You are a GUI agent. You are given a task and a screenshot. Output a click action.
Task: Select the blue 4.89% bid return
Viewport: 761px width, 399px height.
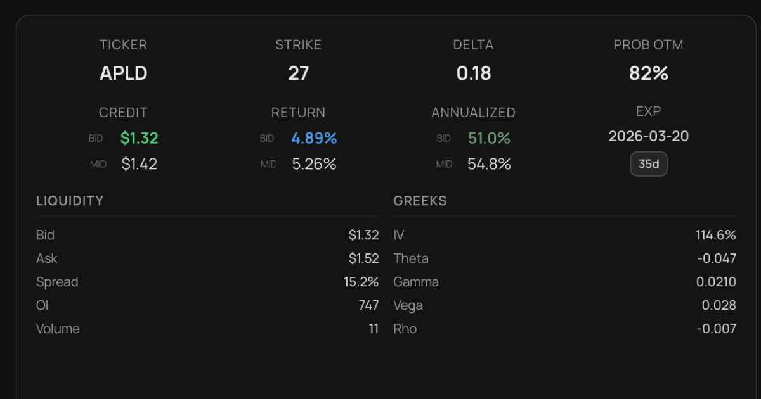pos(314,138)
